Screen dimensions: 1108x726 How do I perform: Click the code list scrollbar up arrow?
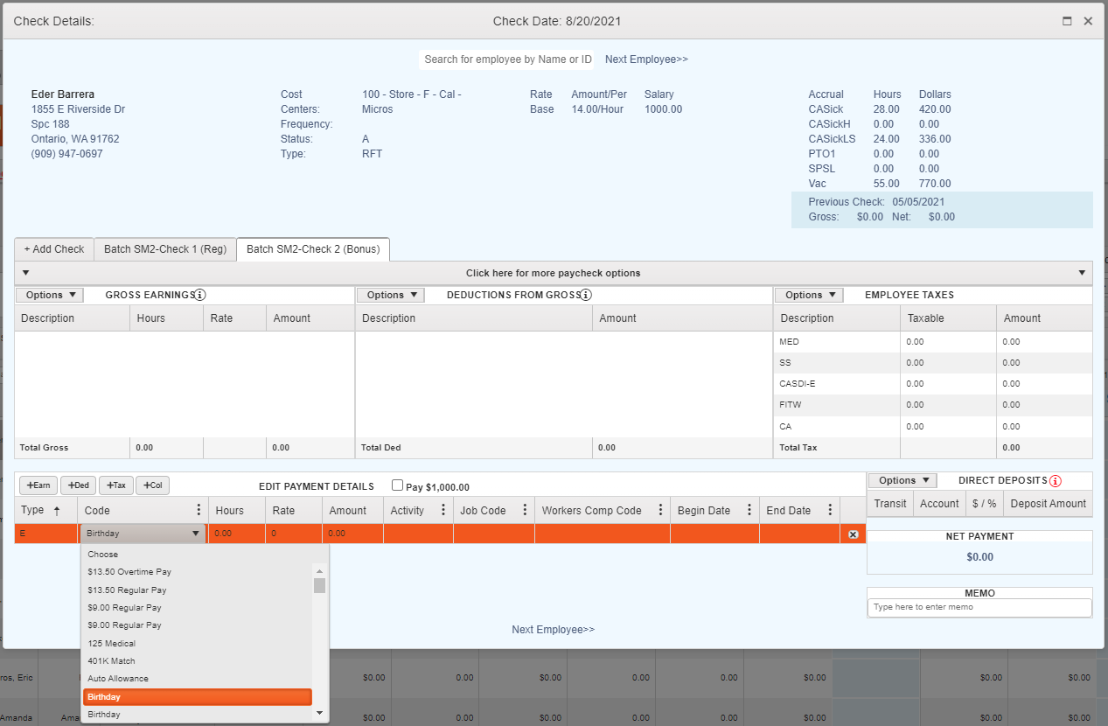319,571
